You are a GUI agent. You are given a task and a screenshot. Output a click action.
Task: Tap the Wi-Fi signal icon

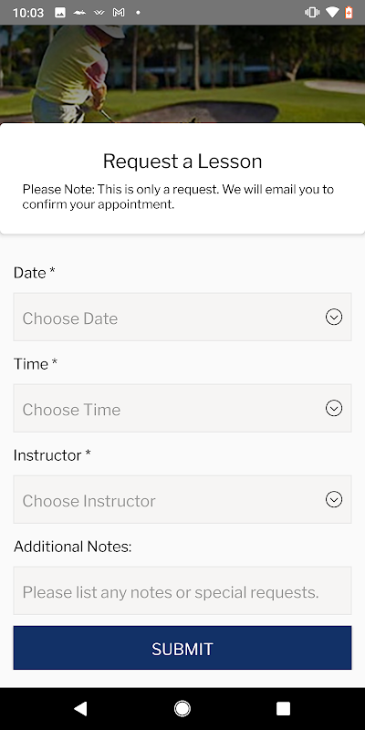[332, 13]
